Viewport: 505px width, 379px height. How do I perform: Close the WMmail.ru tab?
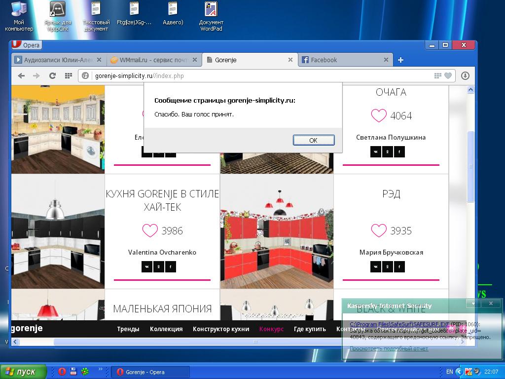[194, 60]
